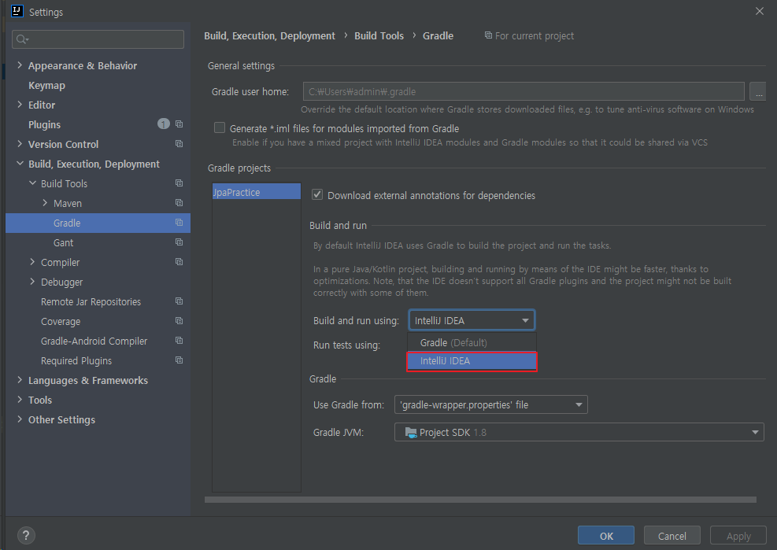Image resolution: width=777 pixels, height=550 pixels.
Task: Expand Languages & Frameworks node
Action: [20, 380]
